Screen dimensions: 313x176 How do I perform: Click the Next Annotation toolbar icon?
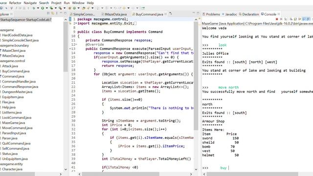point(98,8)
